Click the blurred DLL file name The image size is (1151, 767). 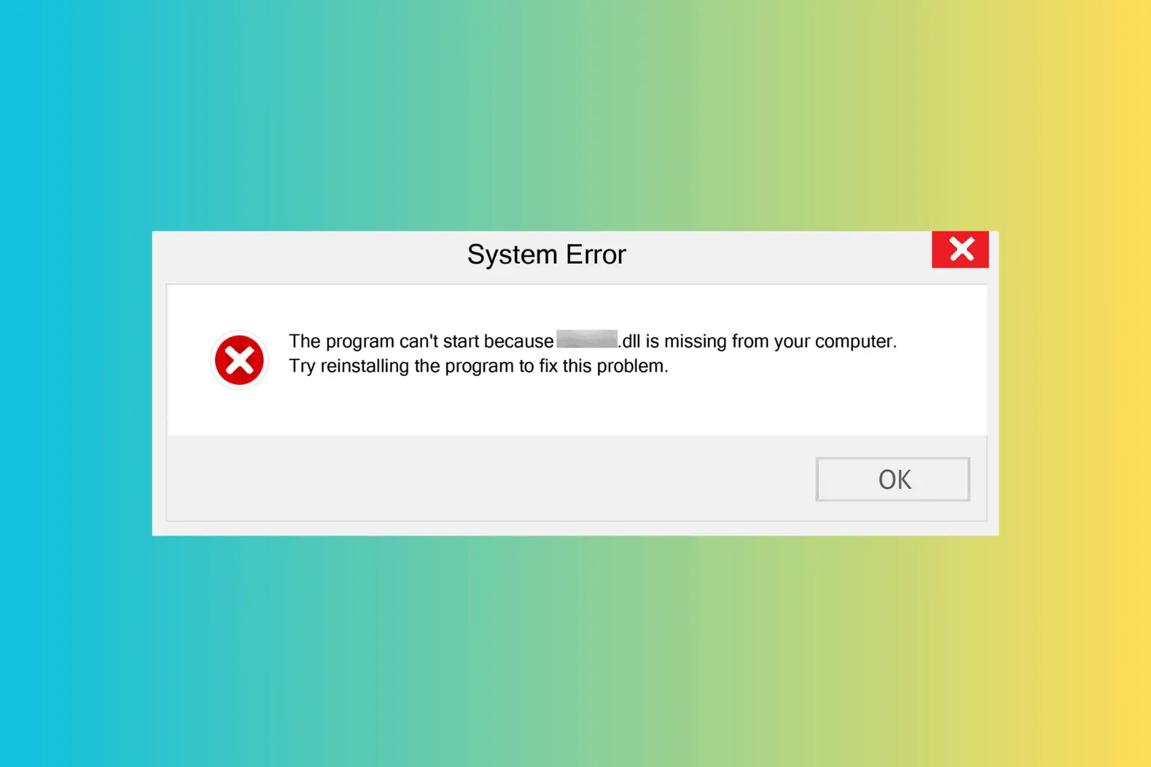(x=587, y=339)
